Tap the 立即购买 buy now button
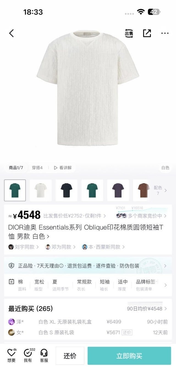This screenshot has height=382, width=176. (x=129, y=356)
